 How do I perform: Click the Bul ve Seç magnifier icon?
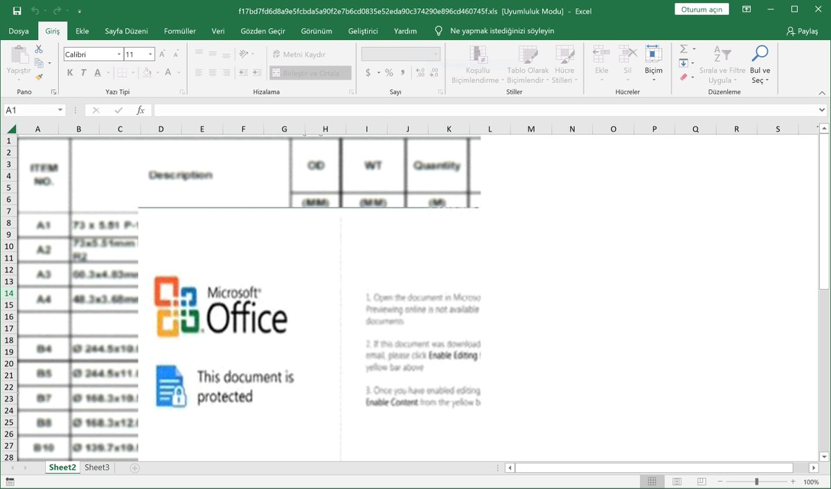pos(760,54)
